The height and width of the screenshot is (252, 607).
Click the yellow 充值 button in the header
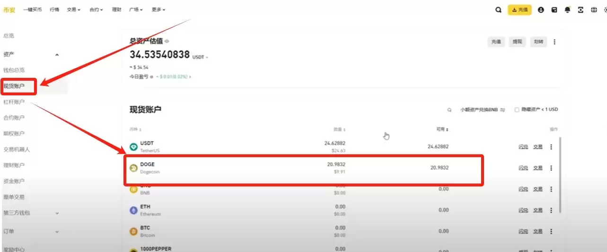coord(519,9)
